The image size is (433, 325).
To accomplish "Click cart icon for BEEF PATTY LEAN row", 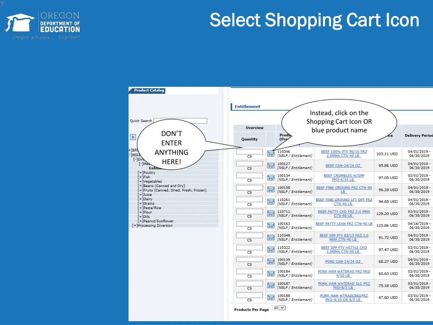I will [271, 226].
